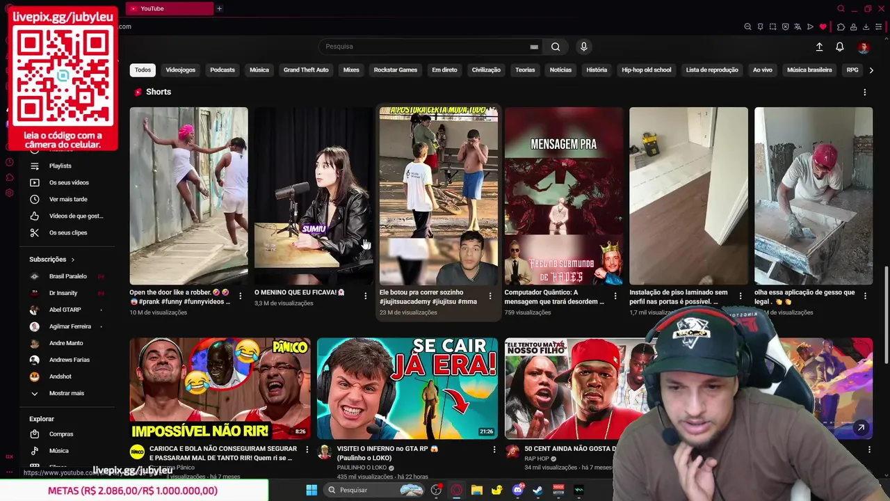Open the page translate icon
This screenshot has width=890, height=501.
coord(798,26)
